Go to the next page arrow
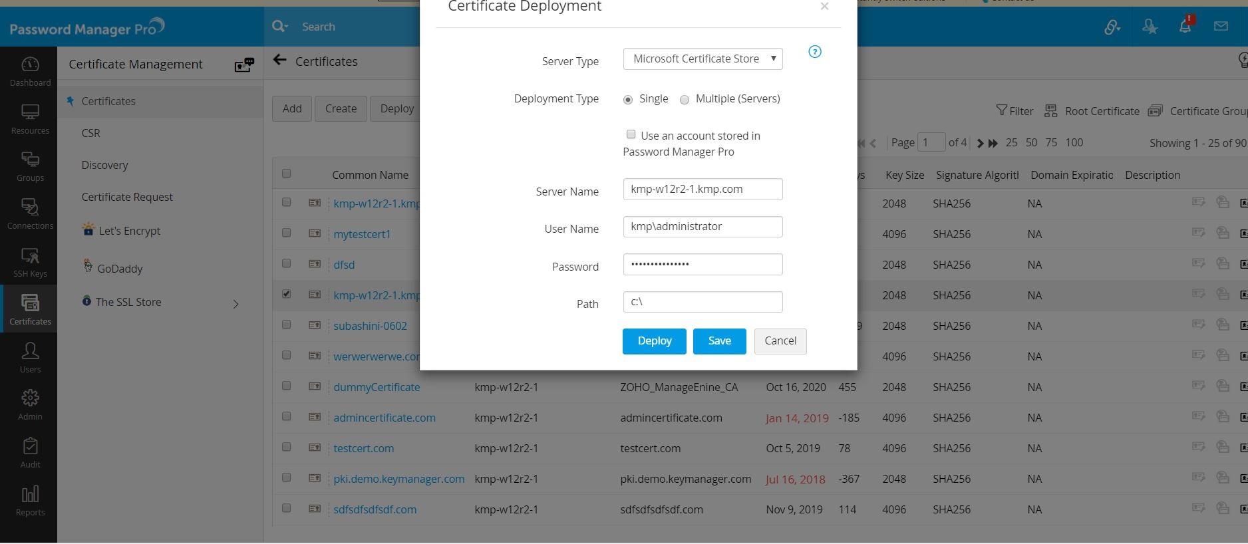1248x544 pixels. pyautogui.click(x=979, y=143)
